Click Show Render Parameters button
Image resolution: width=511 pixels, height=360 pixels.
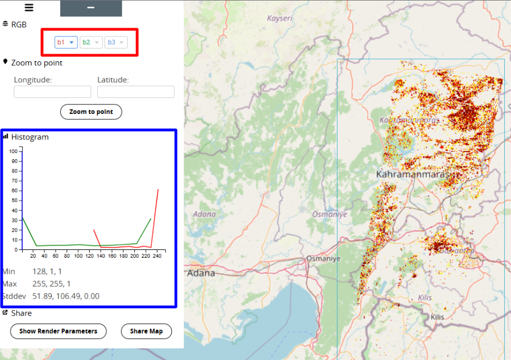(x=58, y=331)
